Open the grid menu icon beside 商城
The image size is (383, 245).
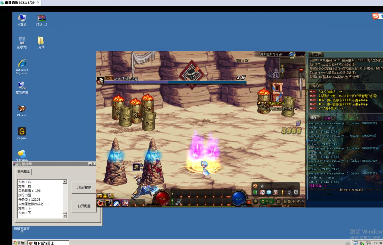click(x=279, y=202)
